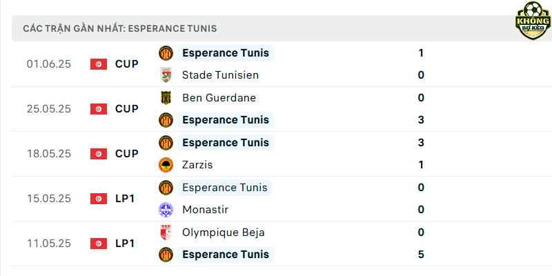Click the Tunisia flag beside 01.06.25 match
The width and height of the screenshot is (552, 276).
(x=99, y=64)
